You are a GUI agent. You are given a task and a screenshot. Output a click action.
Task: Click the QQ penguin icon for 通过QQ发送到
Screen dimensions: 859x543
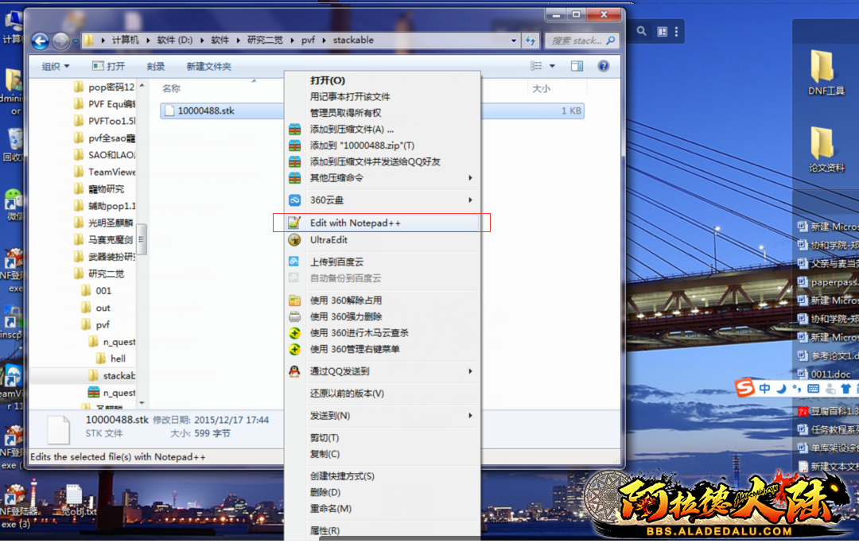(x=294, y=371)
